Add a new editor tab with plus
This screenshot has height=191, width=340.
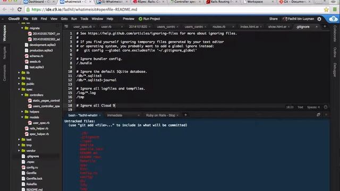325,27
